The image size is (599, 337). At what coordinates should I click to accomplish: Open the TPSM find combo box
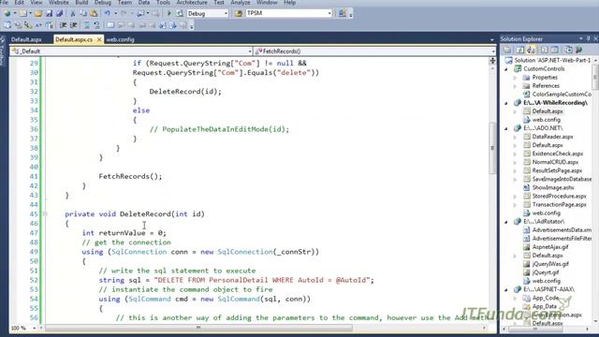(x=329, y=13)
